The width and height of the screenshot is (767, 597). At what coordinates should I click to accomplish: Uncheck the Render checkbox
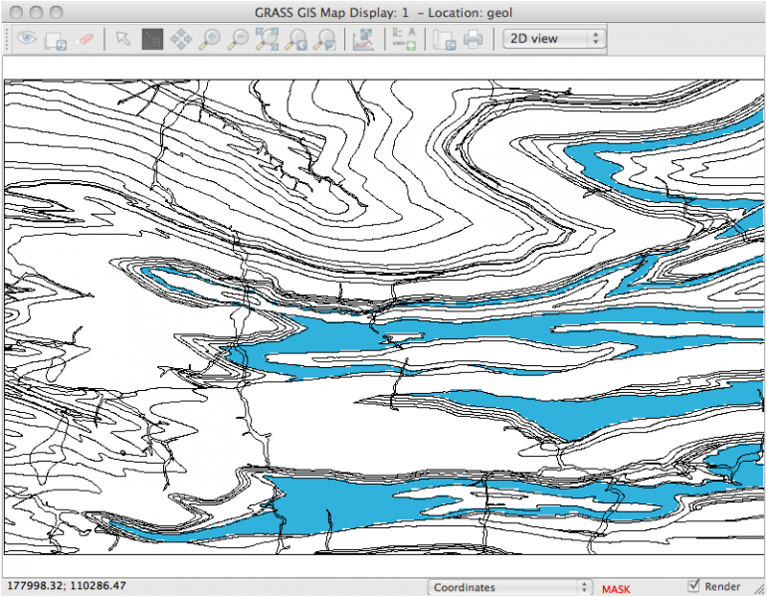[x=693, y=586]
